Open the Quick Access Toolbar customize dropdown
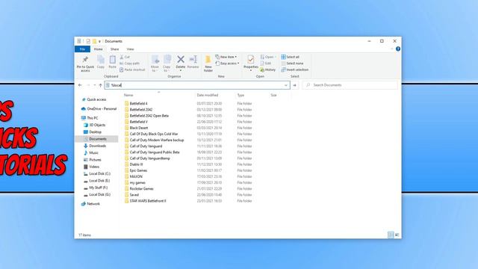The height and width of the screenshot is (269, 478). 99,41
